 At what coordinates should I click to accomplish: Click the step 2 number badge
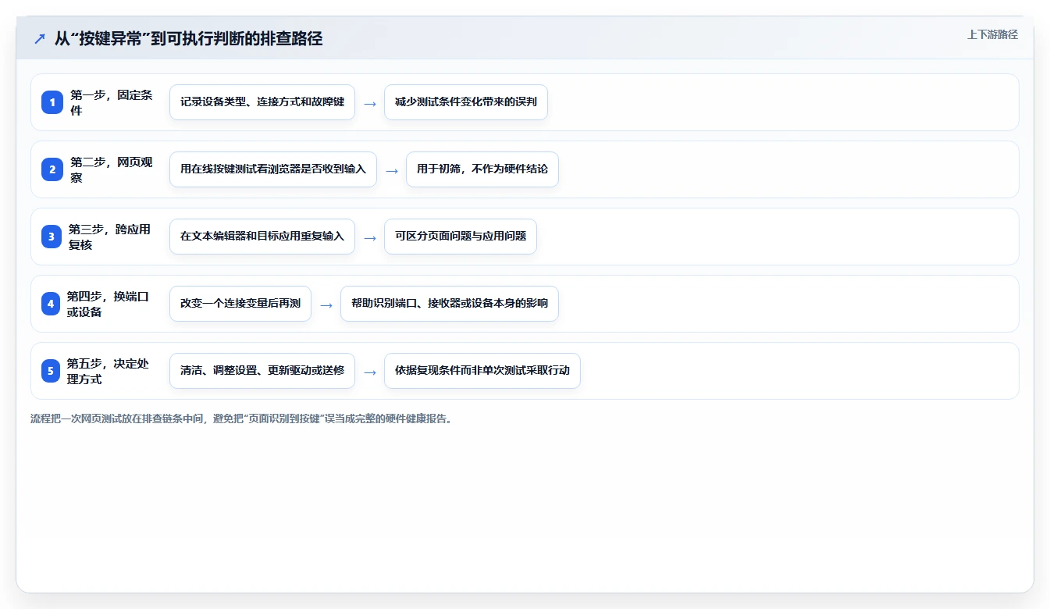(52, 169)
